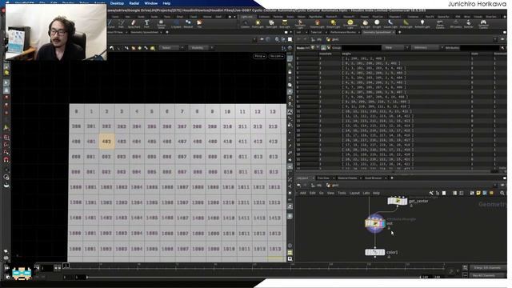
Task: Toggle the Points attribute class in spreadsheet
Action: pyautogui.click(x=313, y=48)
